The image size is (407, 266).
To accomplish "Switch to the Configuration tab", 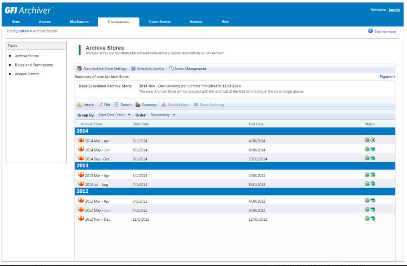I will 119,22.
